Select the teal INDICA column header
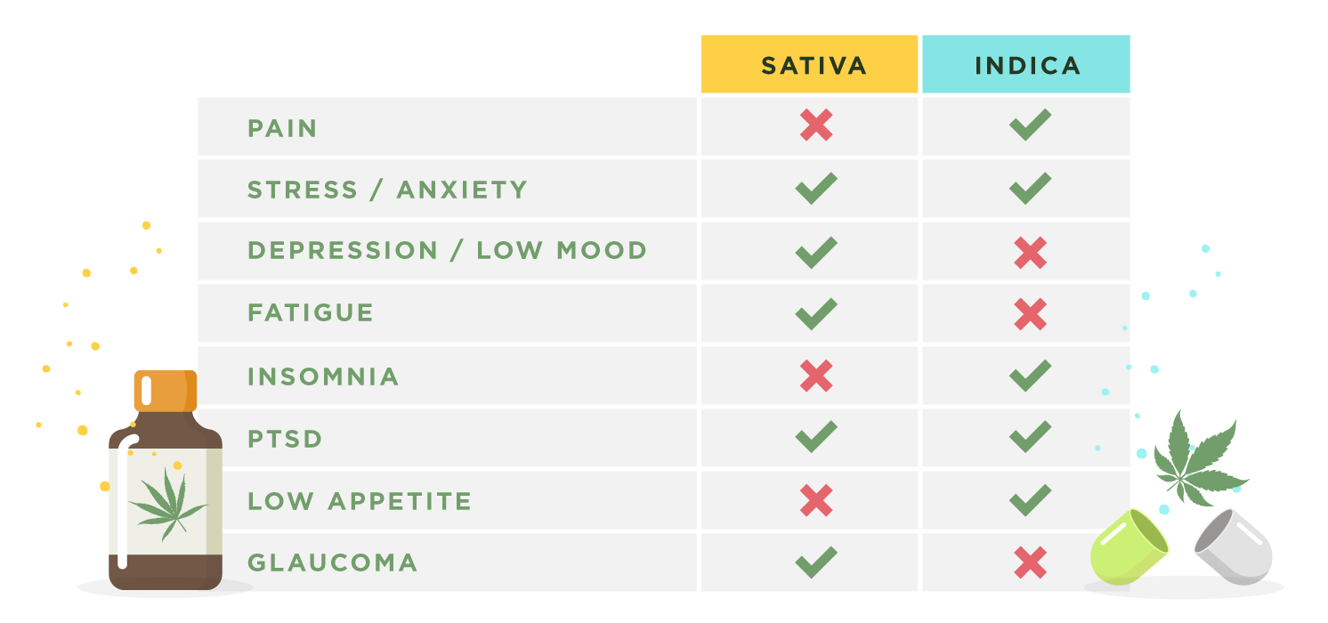This screenshot has height=623, width=1328. click(1026, 64)
